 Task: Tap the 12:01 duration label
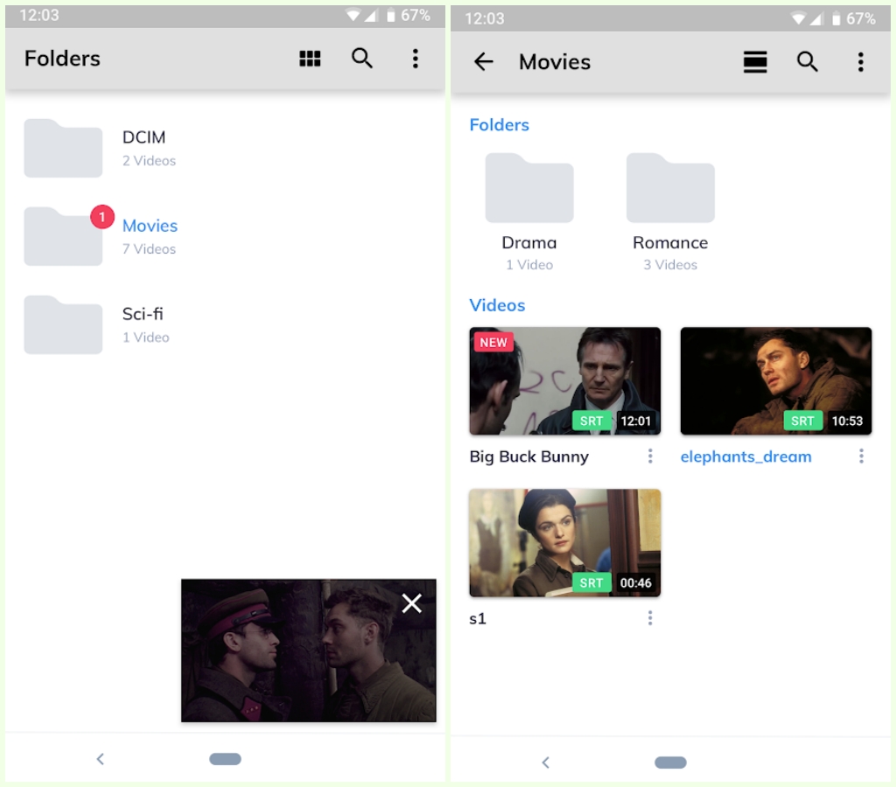pyautogui.click(x=635, y=421)
